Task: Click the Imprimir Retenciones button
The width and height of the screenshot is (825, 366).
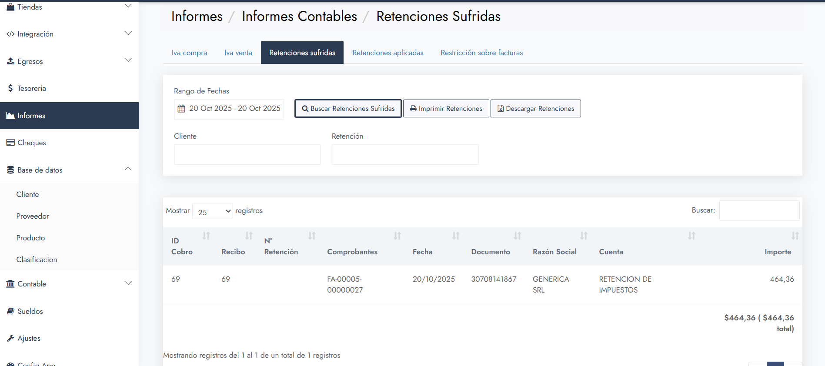Action: click(446, 109)
